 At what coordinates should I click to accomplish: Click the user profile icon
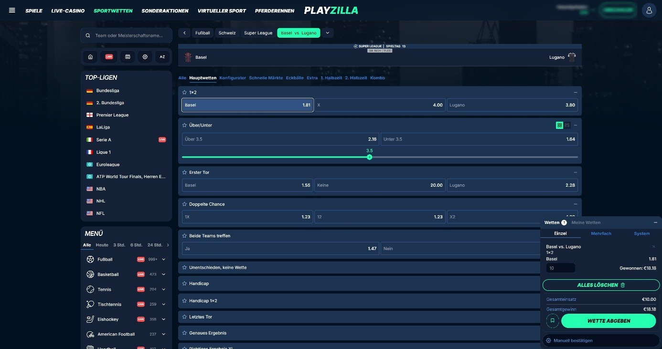point(649,10)
